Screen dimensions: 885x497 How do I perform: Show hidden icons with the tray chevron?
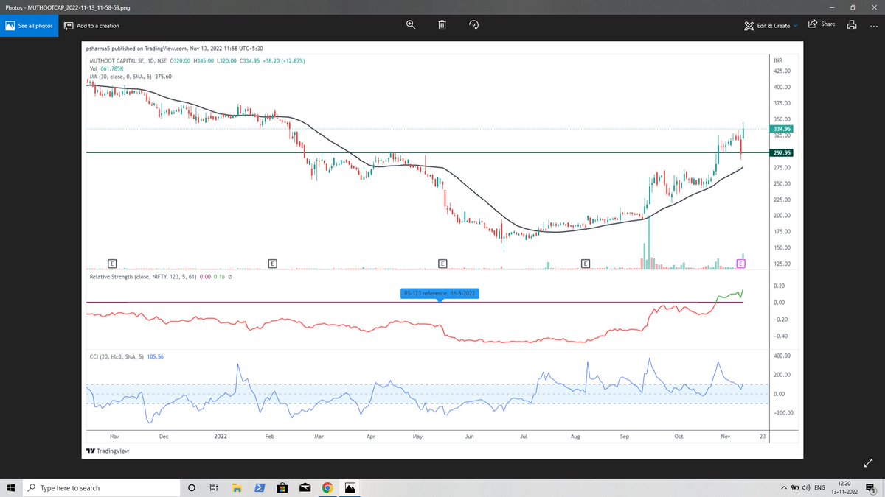pyautogui.click(x=782, y=487)
